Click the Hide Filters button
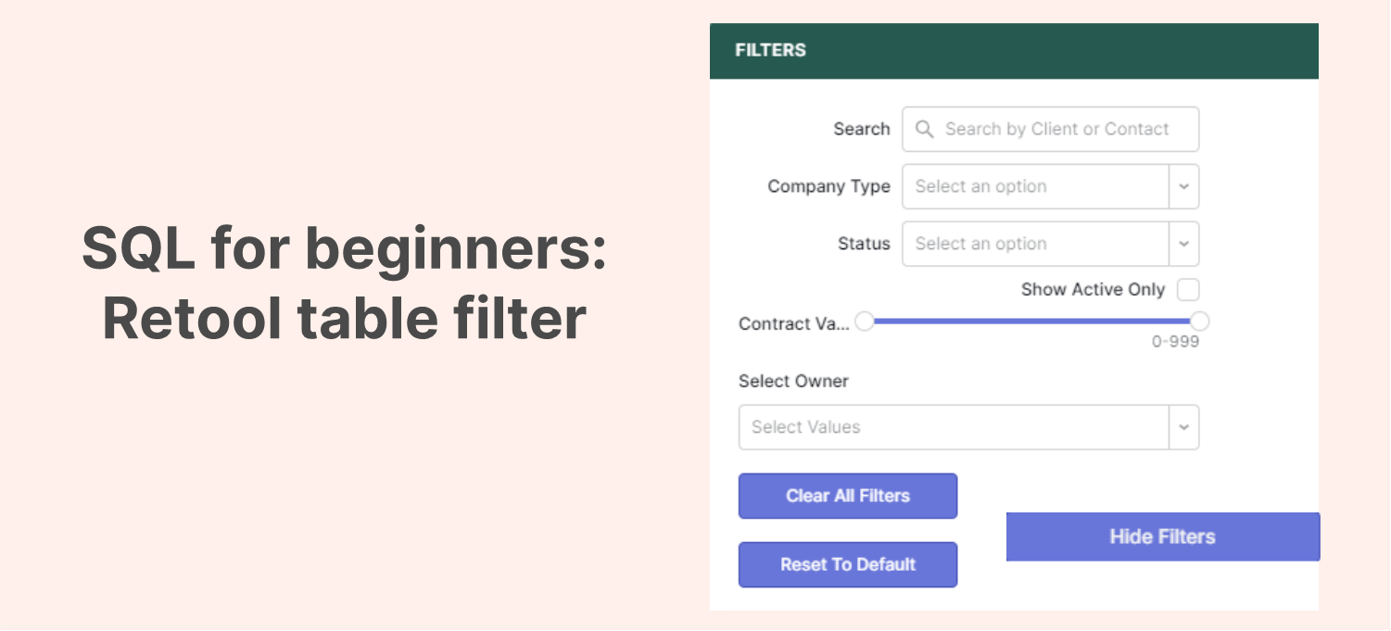 (x=1162, y=536)
